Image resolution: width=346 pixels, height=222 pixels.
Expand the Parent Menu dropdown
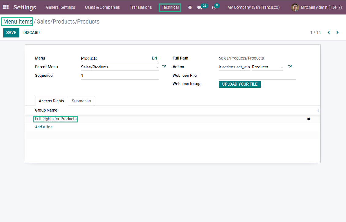[157, 67]
